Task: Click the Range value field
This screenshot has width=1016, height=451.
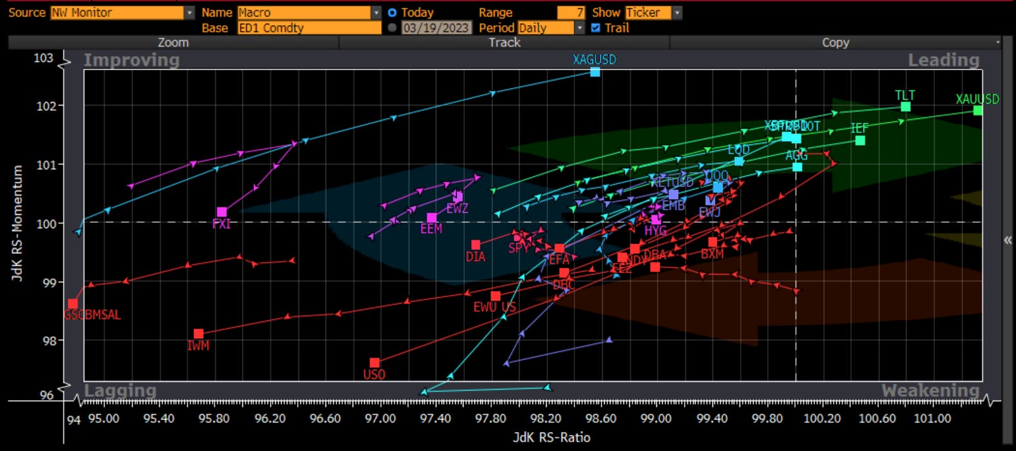Action: pos(571,12)
